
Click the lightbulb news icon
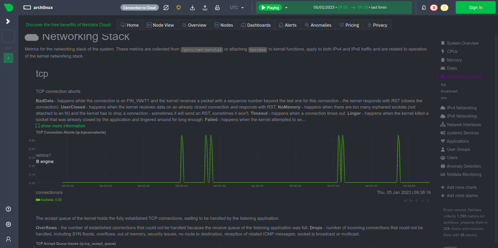[178, 7]
